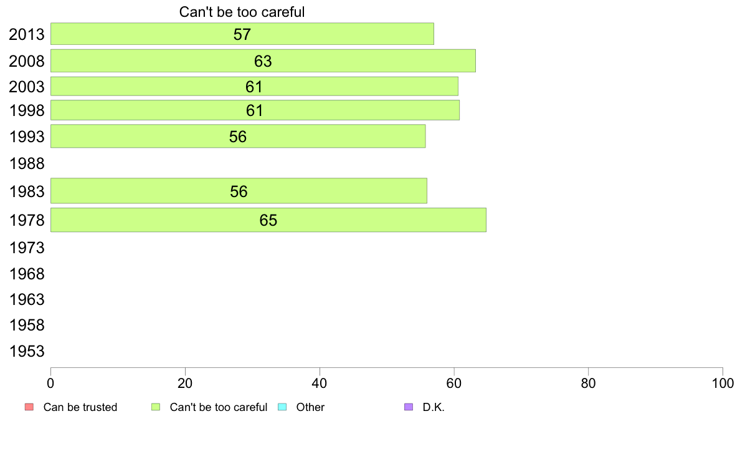
Task: Click the purple 'D.K.' legend swatch
Action: 409,407
